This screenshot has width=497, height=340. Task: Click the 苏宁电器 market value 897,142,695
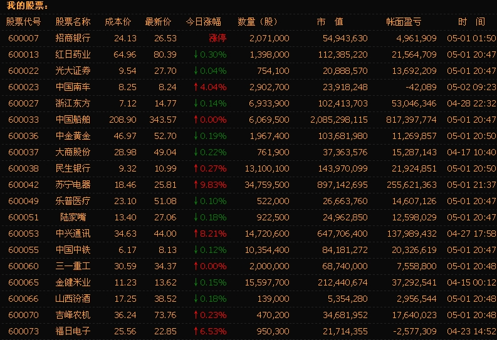342,185
